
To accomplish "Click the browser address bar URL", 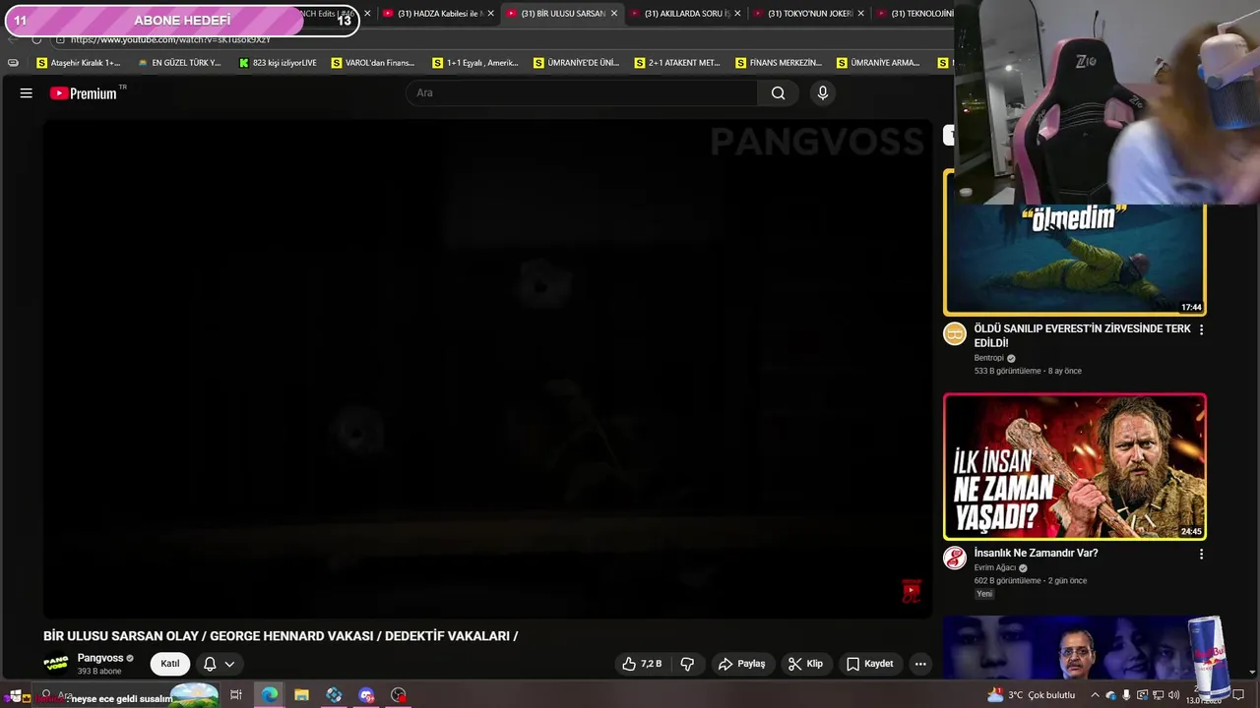I will click(170, 40).
